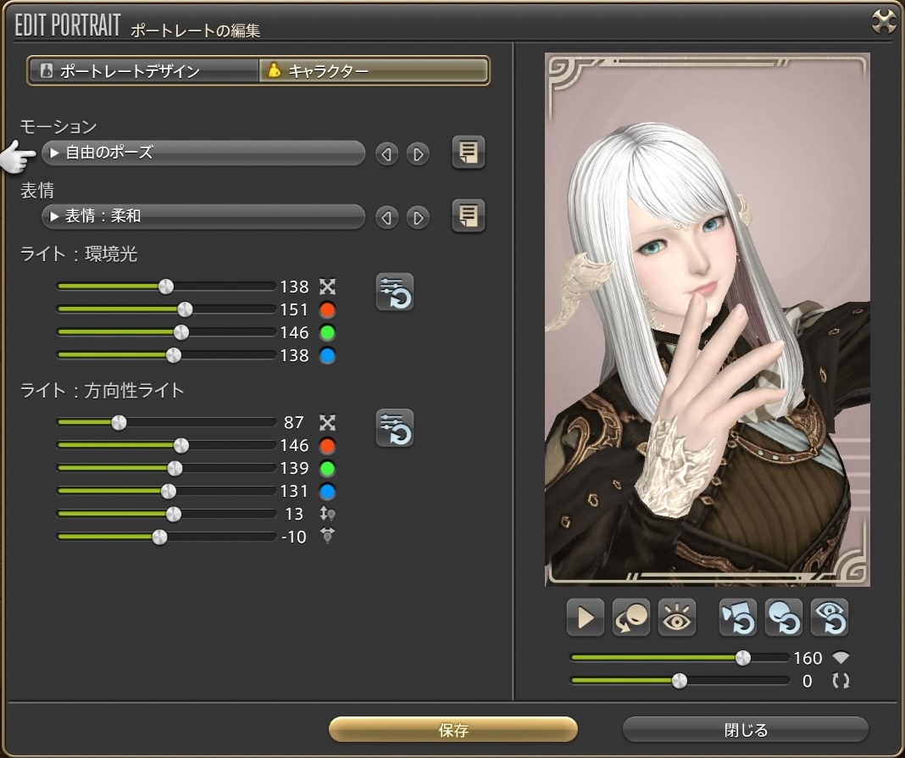The width and height of the screenshot is (905, 758).
Task: Click the face-camera icon below the portrait
Action: pos(631,618)
